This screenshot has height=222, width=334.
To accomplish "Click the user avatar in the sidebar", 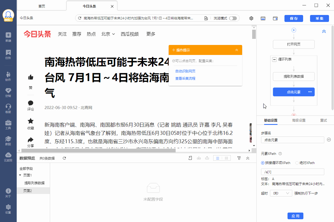I will pyautogui.click(x=8, y=15).
